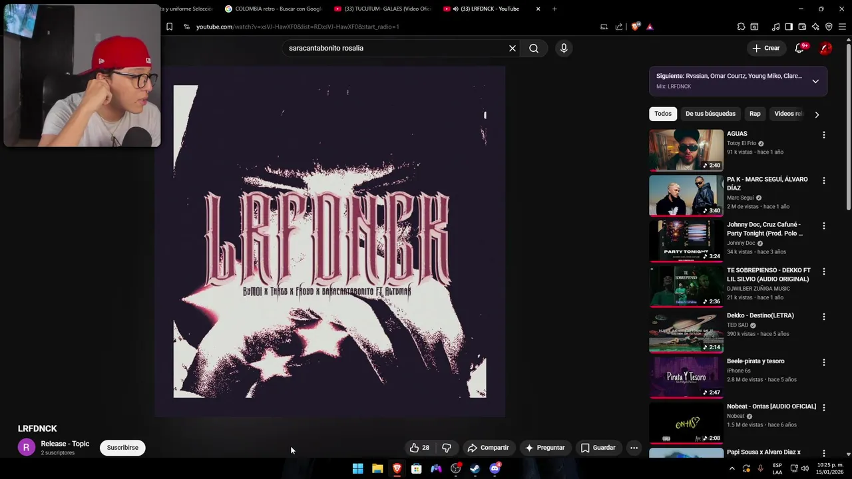852x479 pixels.
Task: Click the taskbar volume icon
Action: pyautogui.click(x=805, y=468)
